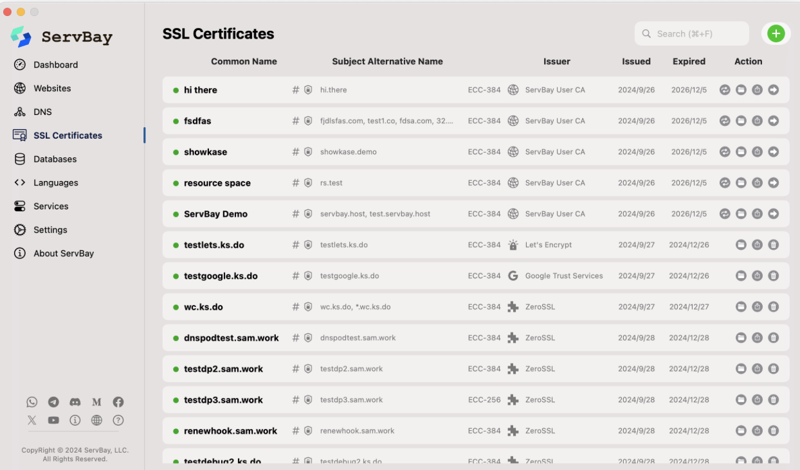Image resolution: width=800 pixels, height=470 pixels.
Task: Open the Discord community icon
Action: [x=75, y=402]
